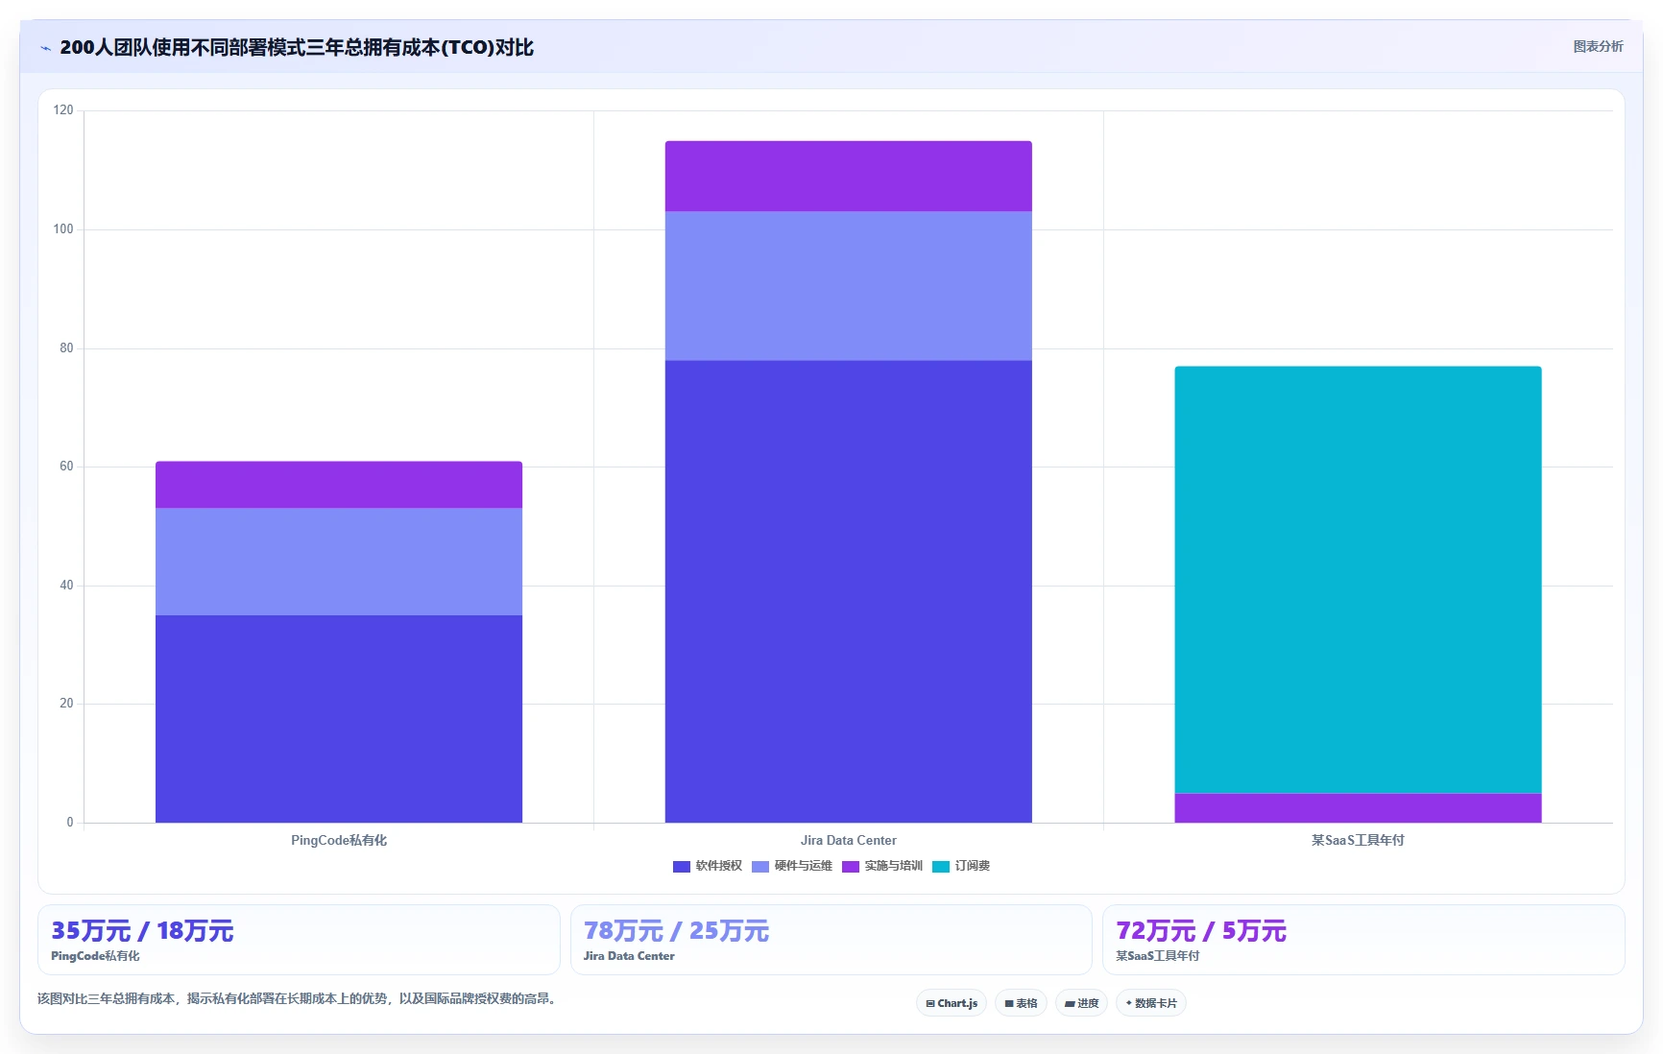Click the chart icon beside the title

click(45, 48)
